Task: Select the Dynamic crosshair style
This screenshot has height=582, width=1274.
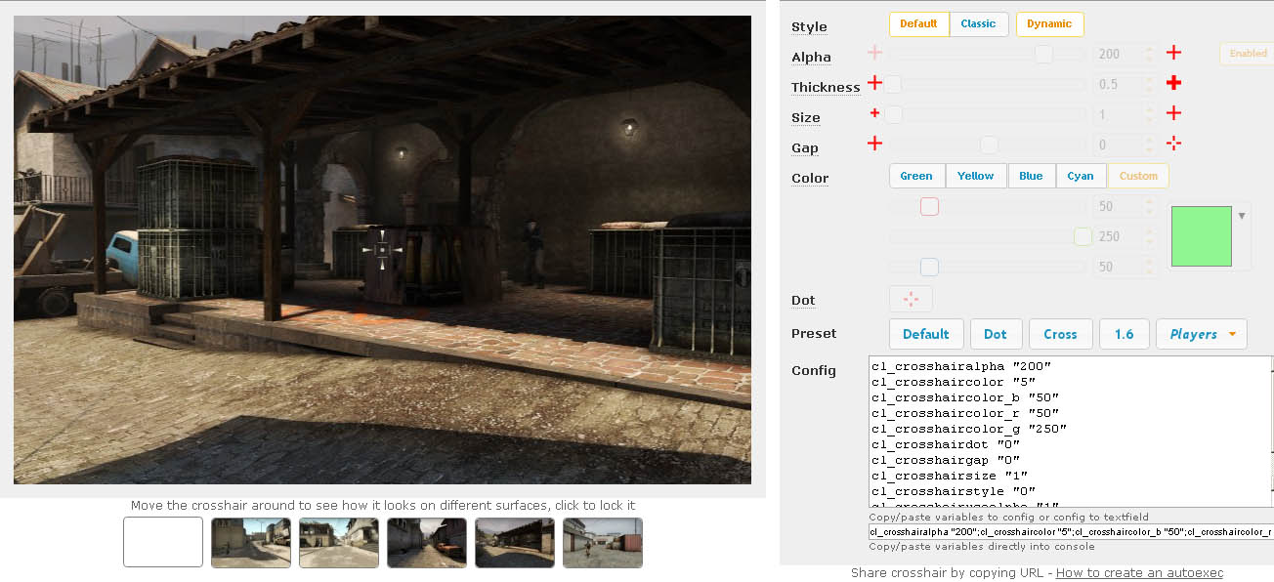Action: point(1049,23)
